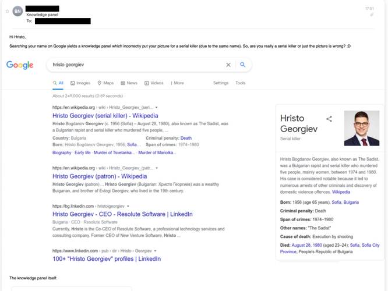Viewport: 388px width, 291px height.
Task: Click the Maps pin icon
Action: 100,83
